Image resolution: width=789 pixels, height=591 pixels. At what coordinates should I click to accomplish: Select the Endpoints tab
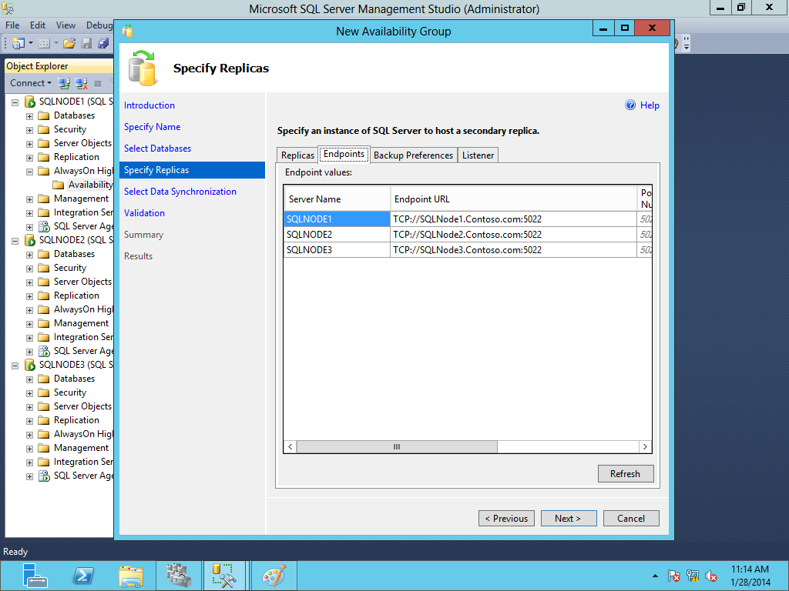click(344, 154)
